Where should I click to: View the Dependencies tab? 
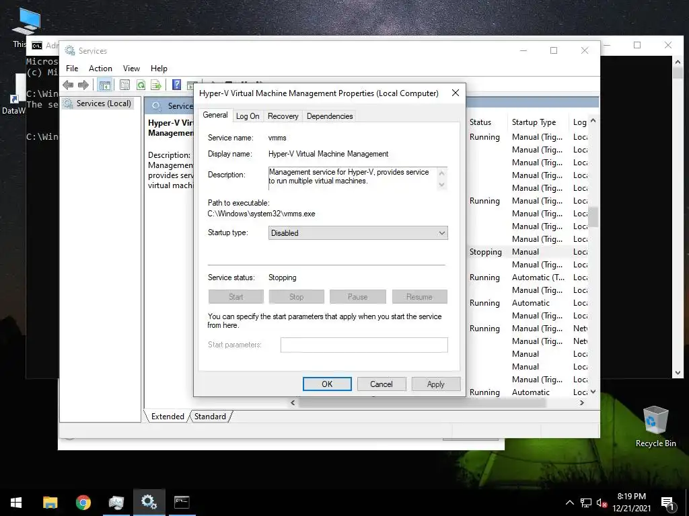coord(330,116)
